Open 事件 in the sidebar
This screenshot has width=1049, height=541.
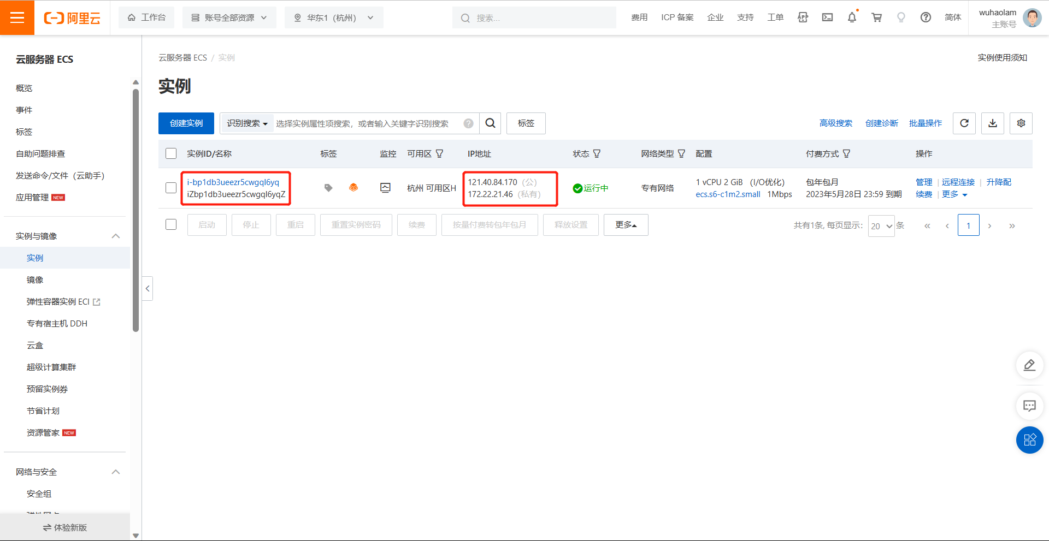click(x=24, y=110)
